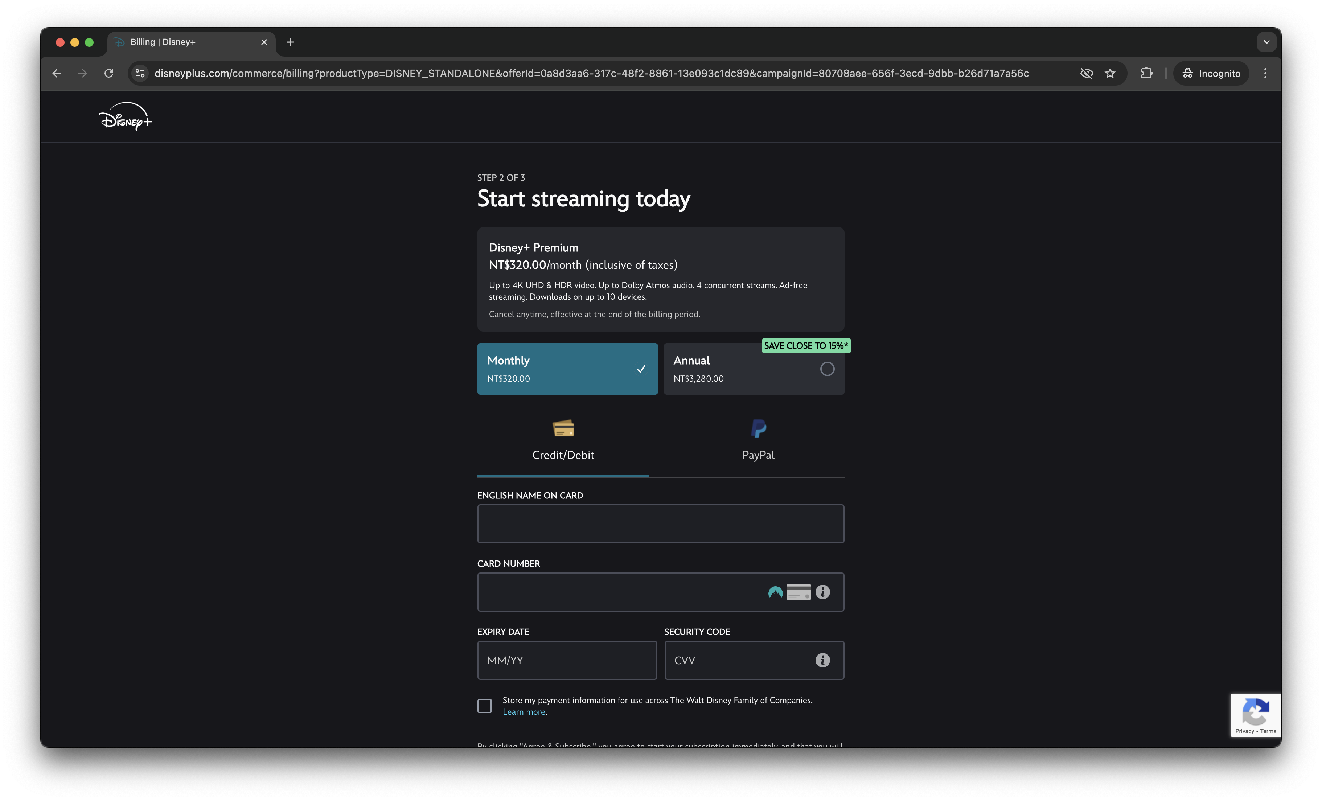Image resolution: width=1322 pixels, height=801 pixels.
Task: Expand the tab search dropdown arrow
Action: coord(1266,42)
